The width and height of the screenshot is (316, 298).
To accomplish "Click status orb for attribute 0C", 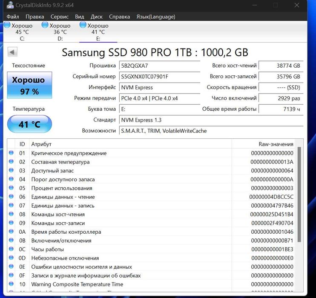I will 11,249.
